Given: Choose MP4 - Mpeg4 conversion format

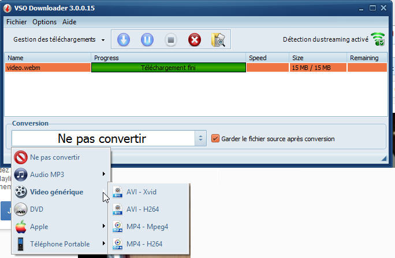Looking at the screenshot, I should (148, 226).
